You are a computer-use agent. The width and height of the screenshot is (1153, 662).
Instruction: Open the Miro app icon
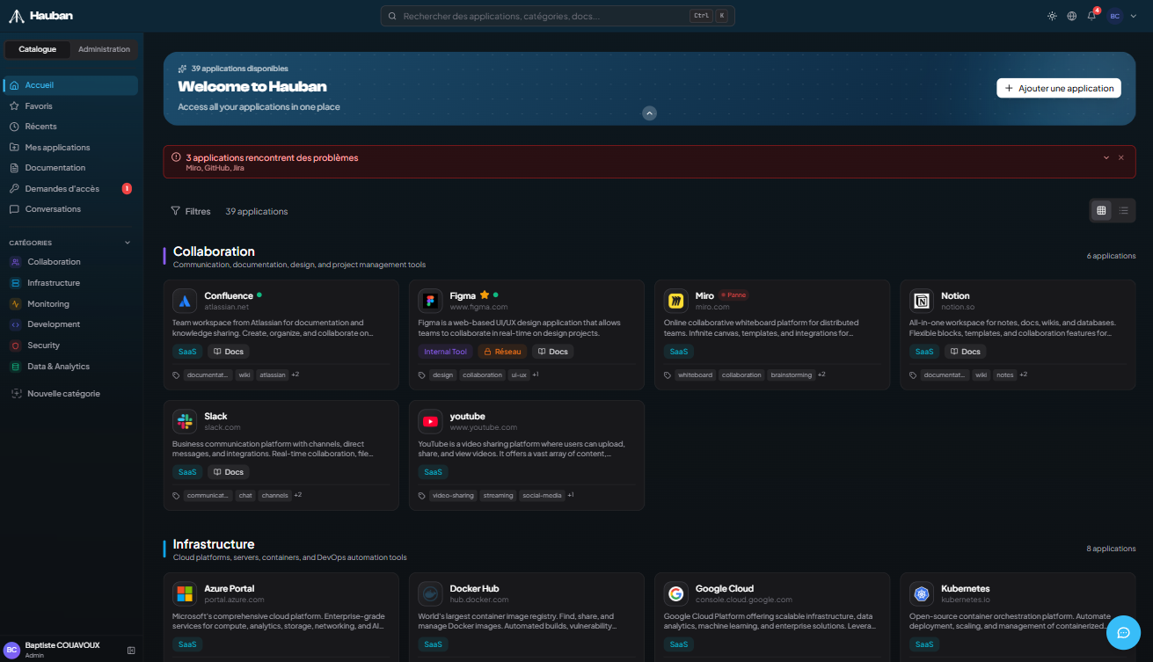click(675, 301)
